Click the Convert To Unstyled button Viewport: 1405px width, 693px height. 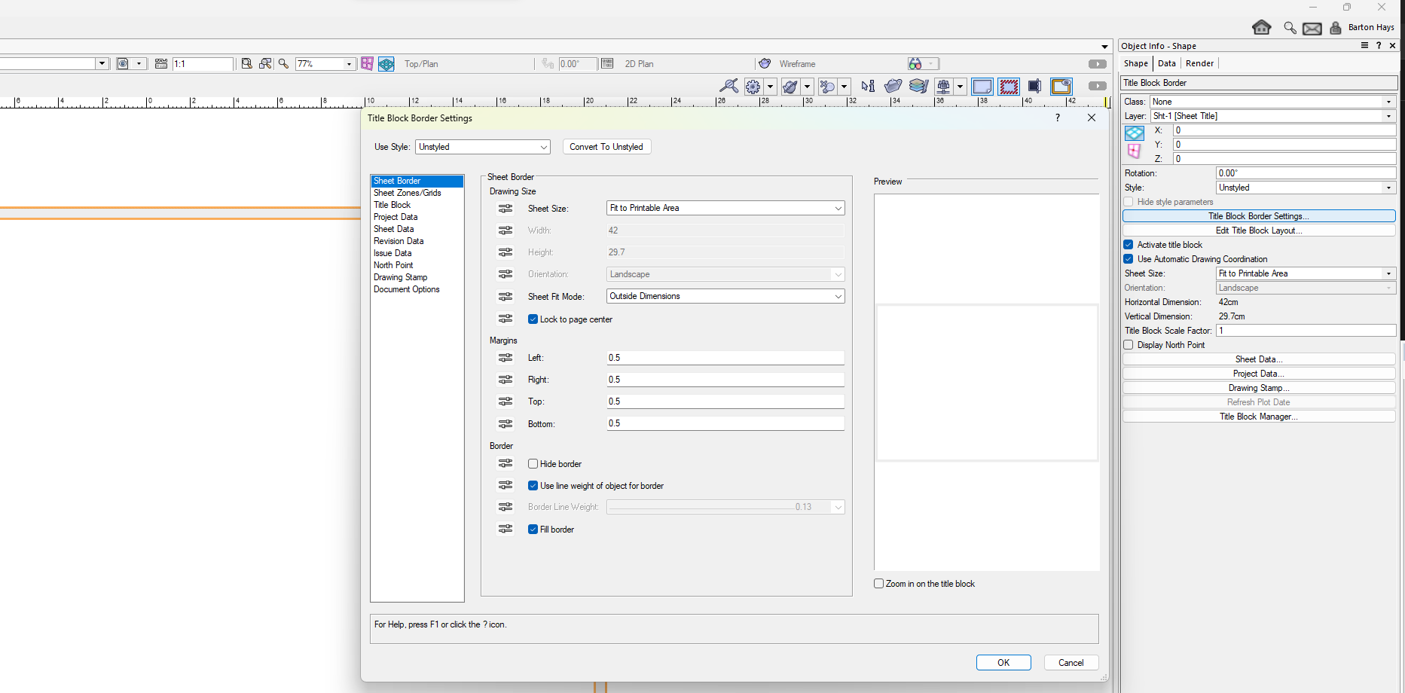606,147
